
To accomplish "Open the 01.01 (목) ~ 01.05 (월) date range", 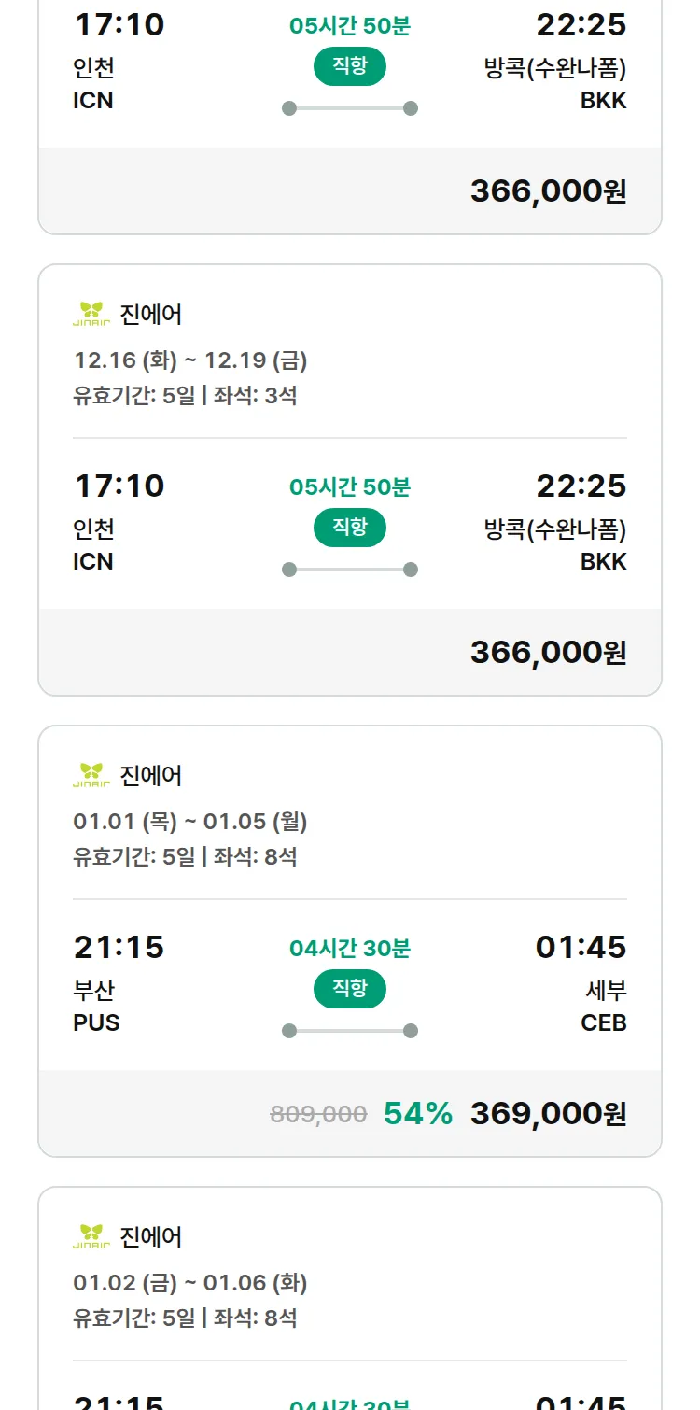I will coord(190,821).
